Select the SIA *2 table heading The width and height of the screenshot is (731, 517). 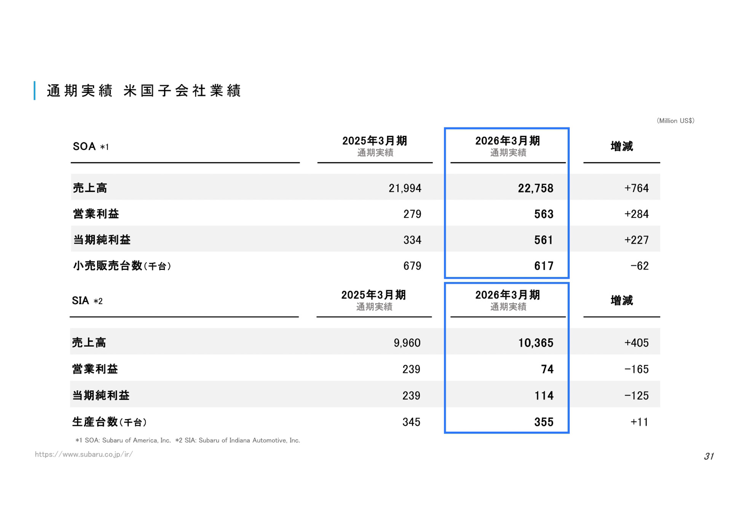[87, 301]
